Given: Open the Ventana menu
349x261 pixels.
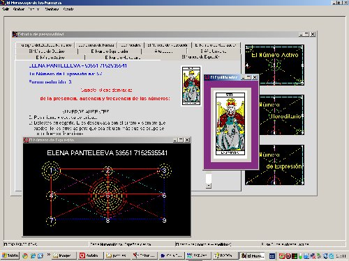Looking at the screenshot, I should 52,9.
